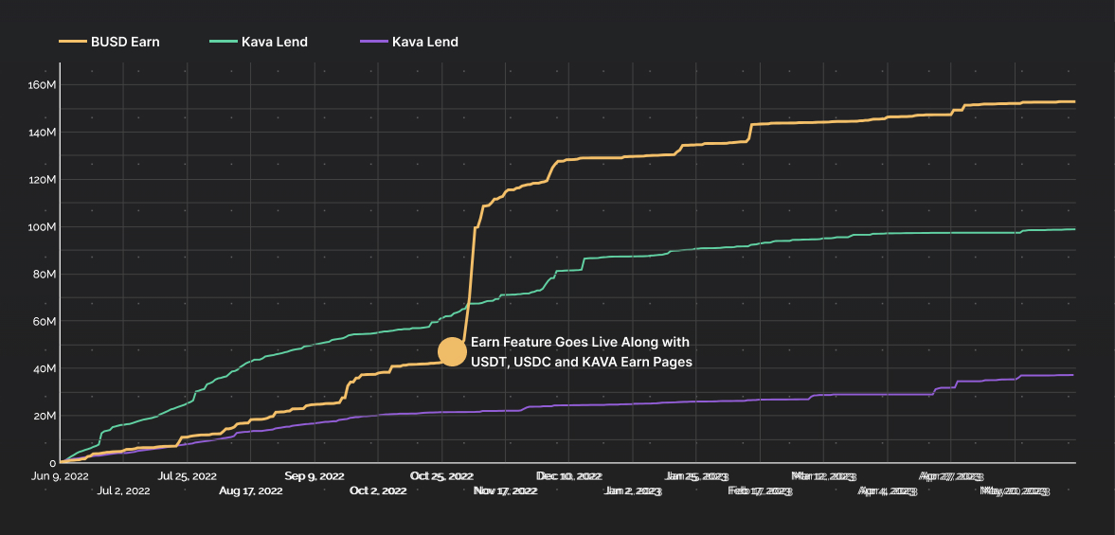Click the orange annotation circle marker

[x=453, y=351]
